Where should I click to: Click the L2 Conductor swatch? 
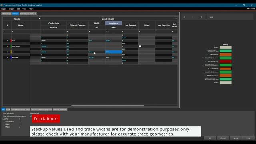(x=226, y=68)
